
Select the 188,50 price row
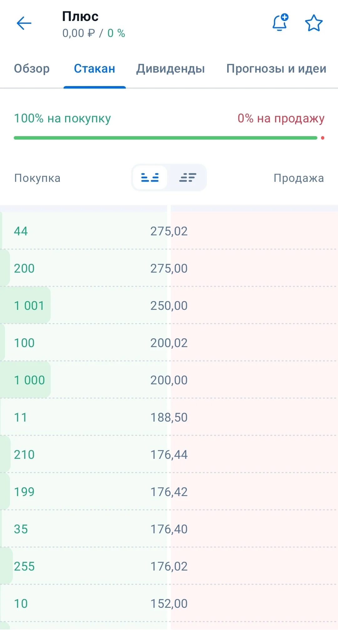[169, 417]
